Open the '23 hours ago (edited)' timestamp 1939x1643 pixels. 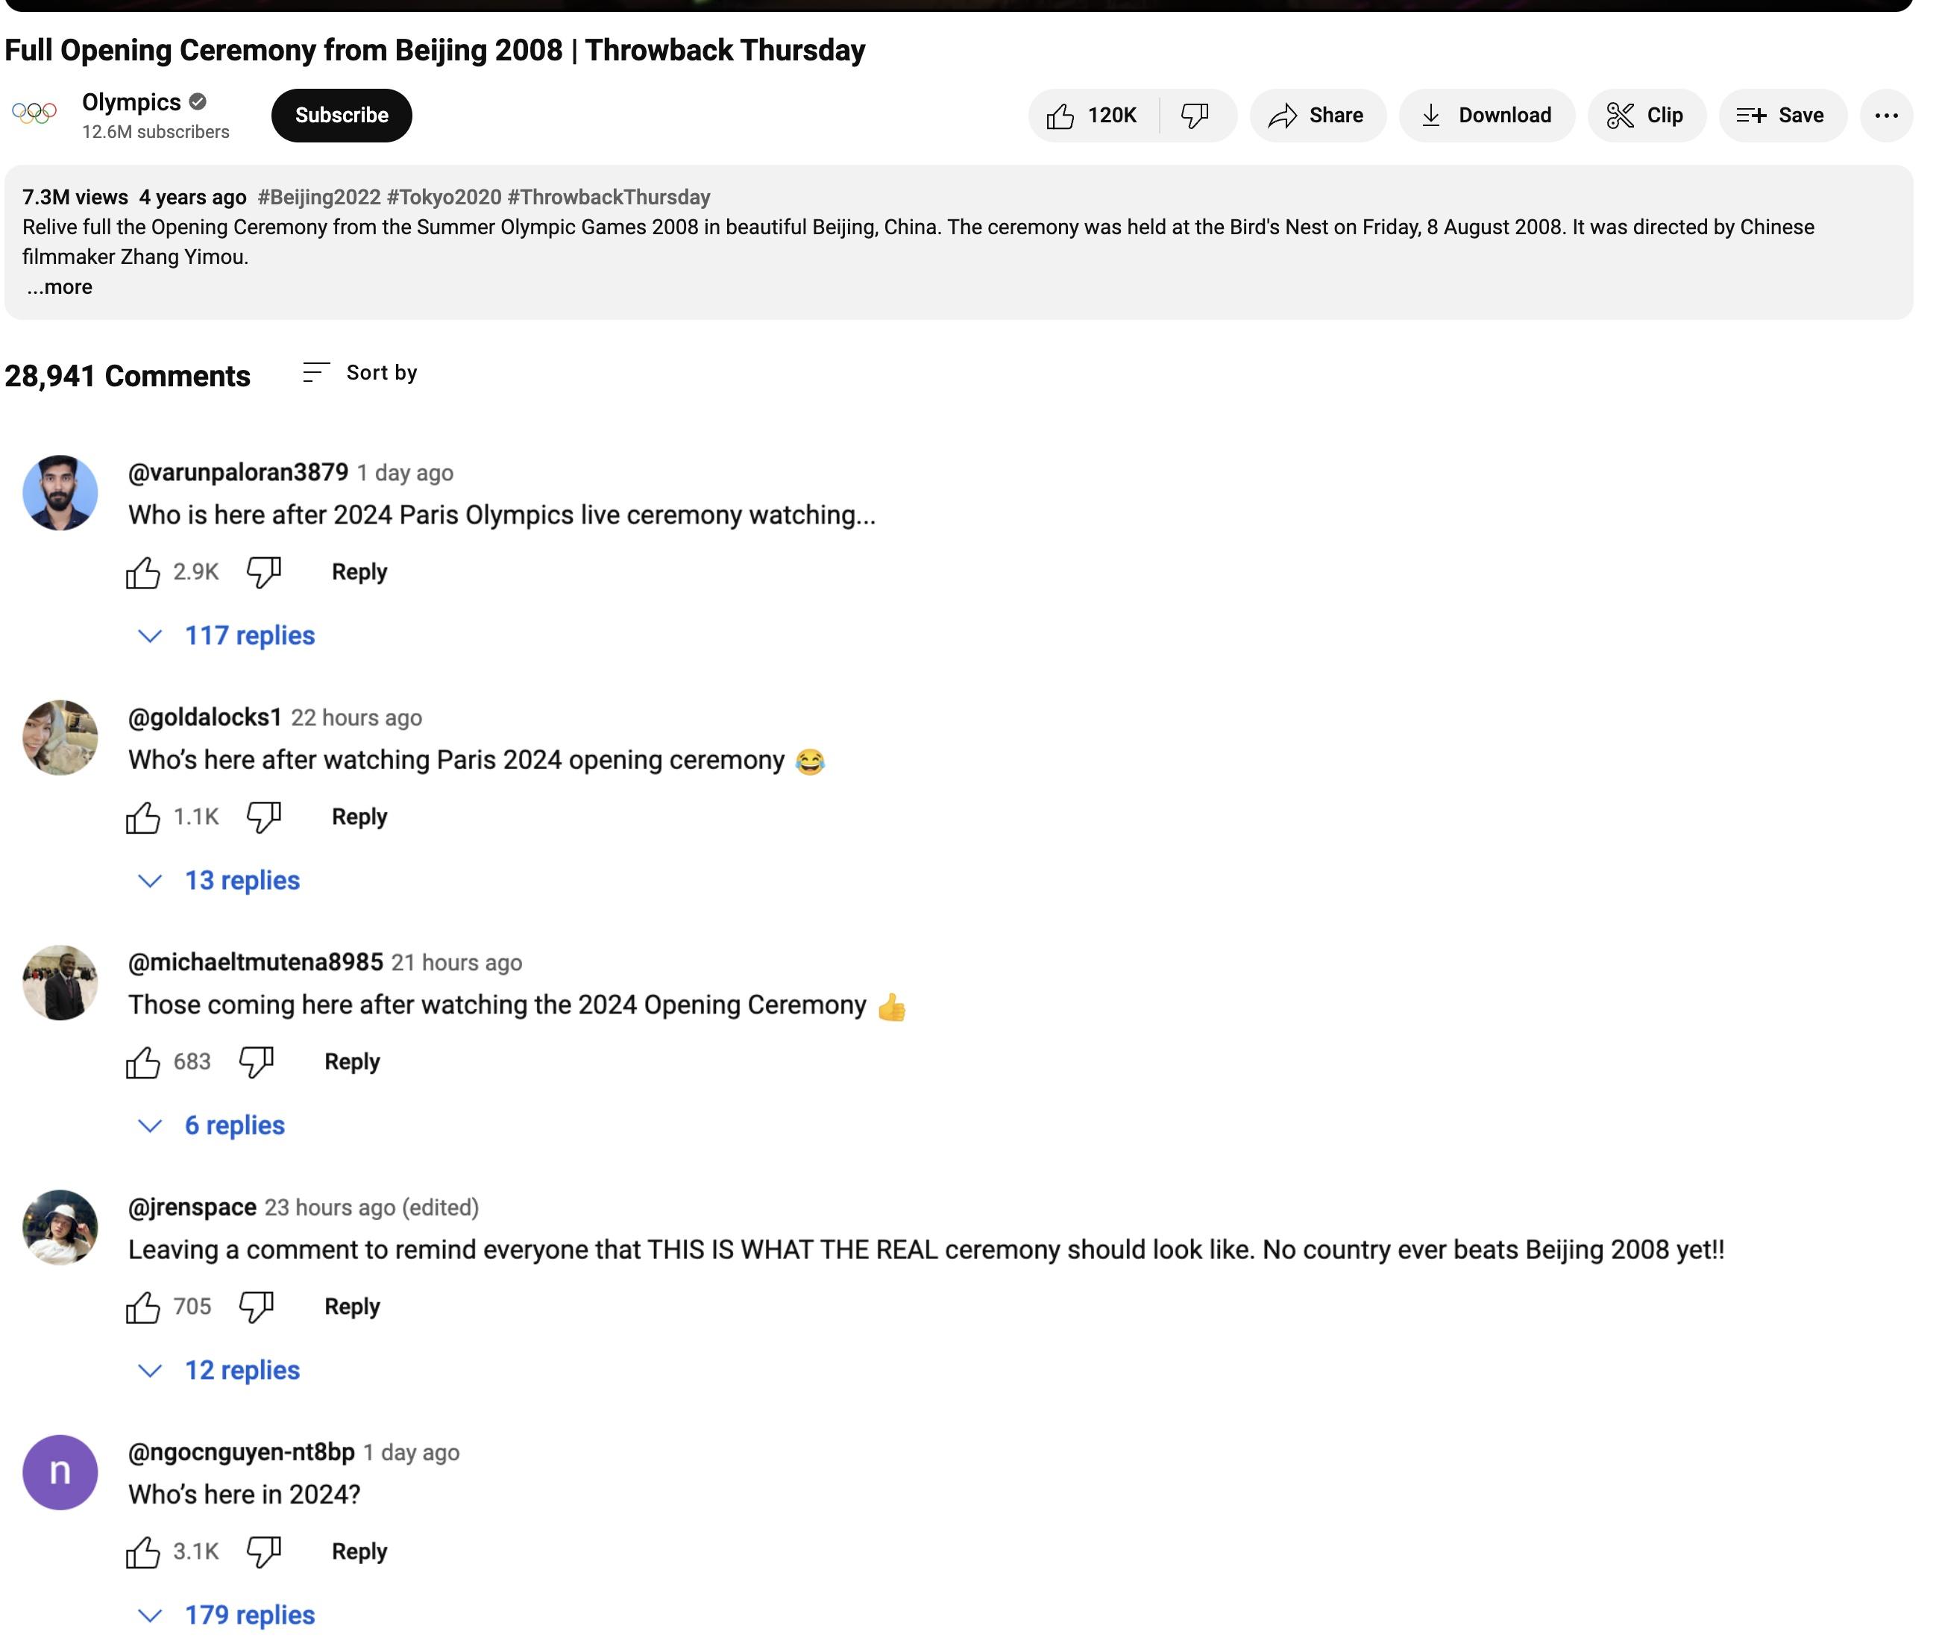tap(371, 1208)
